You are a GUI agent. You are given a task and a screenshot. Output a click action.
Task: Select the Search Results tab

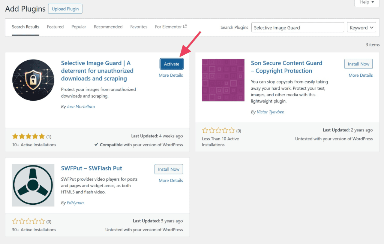click(x=25, y=27)
